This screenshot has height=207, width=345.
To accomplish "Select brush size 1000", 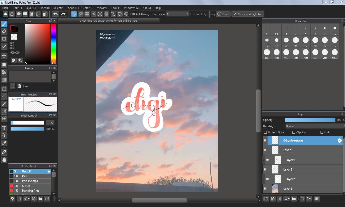I will coord(335,54).
